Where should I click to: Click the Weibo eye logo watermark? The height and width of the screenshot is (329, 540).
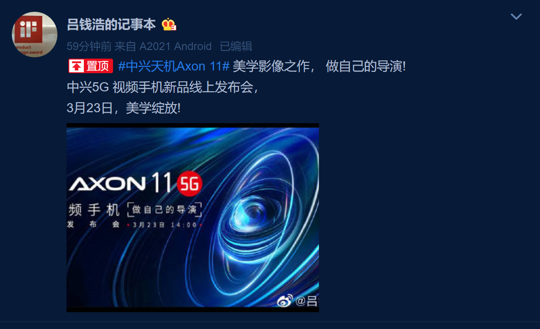(x=285, y=300)
